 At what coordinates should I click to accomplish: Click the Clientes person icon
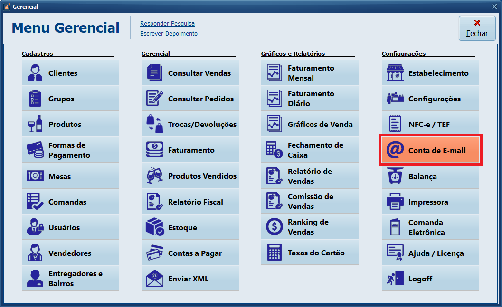pos(35,73)
